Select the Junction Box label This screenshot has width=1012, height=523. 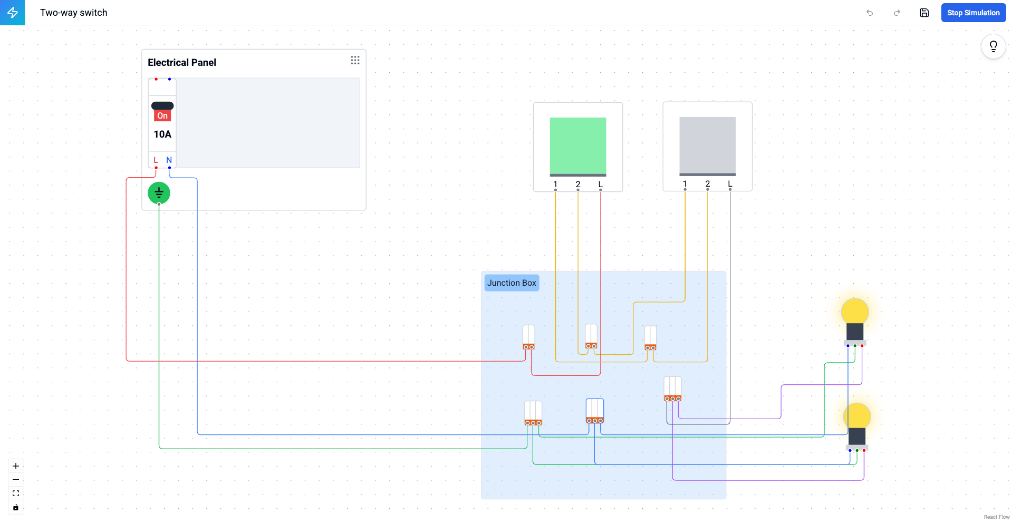pyautogui.click(x=512, y=283)
